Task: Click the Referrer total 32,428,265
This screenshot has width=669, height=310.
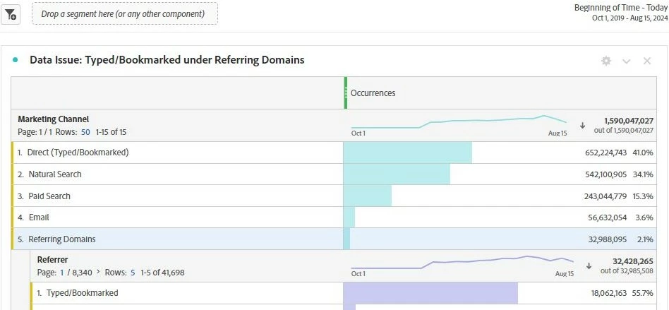Action: coord(633,261)
